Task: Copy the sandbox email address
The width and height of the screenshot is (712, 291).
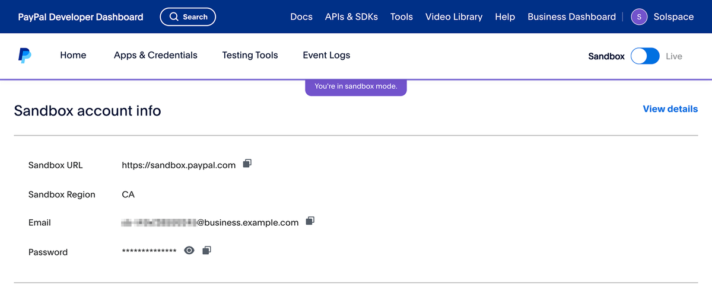Action: click(310, 221)
